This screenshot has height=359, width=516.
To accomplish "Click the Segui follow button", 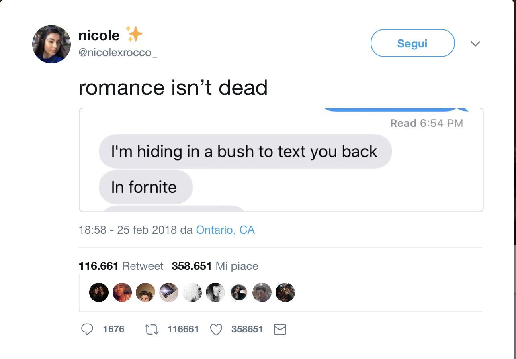I will tap(412, 43).
